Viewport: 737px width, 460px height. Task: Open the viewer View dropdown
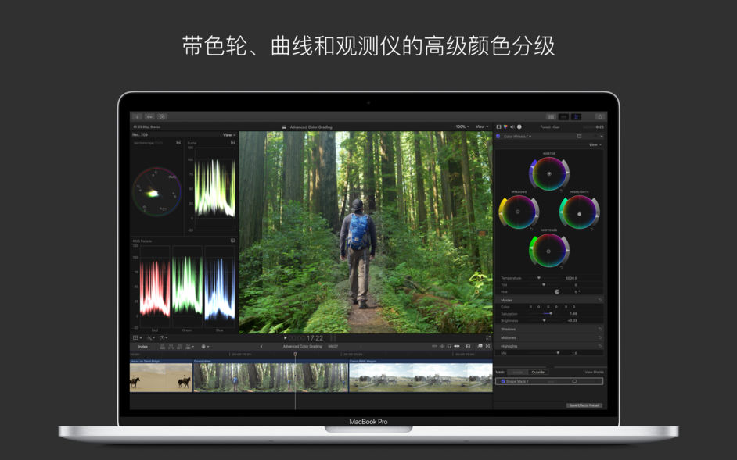pos(480,126)
